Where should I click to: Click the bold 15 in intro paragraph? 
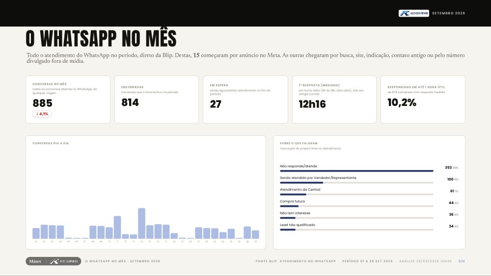click(x=196, y=55)
